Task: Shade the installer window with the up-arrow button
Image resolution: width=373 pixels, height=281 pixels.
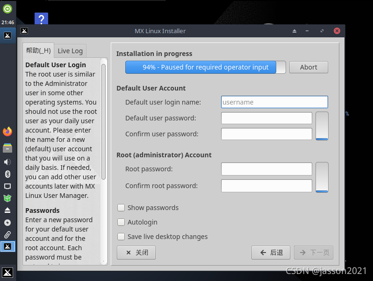Action: (294, 31)
